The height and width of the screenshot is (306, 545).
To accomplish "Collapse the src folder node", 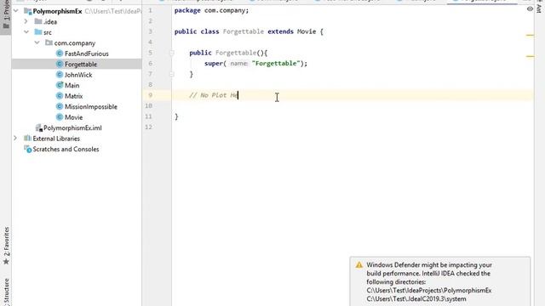I will point(26,32).
